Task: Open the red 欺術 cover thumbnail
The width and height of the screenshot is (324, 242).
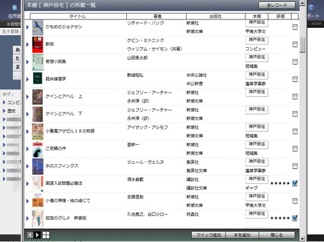Action: (x=38, y=45)
